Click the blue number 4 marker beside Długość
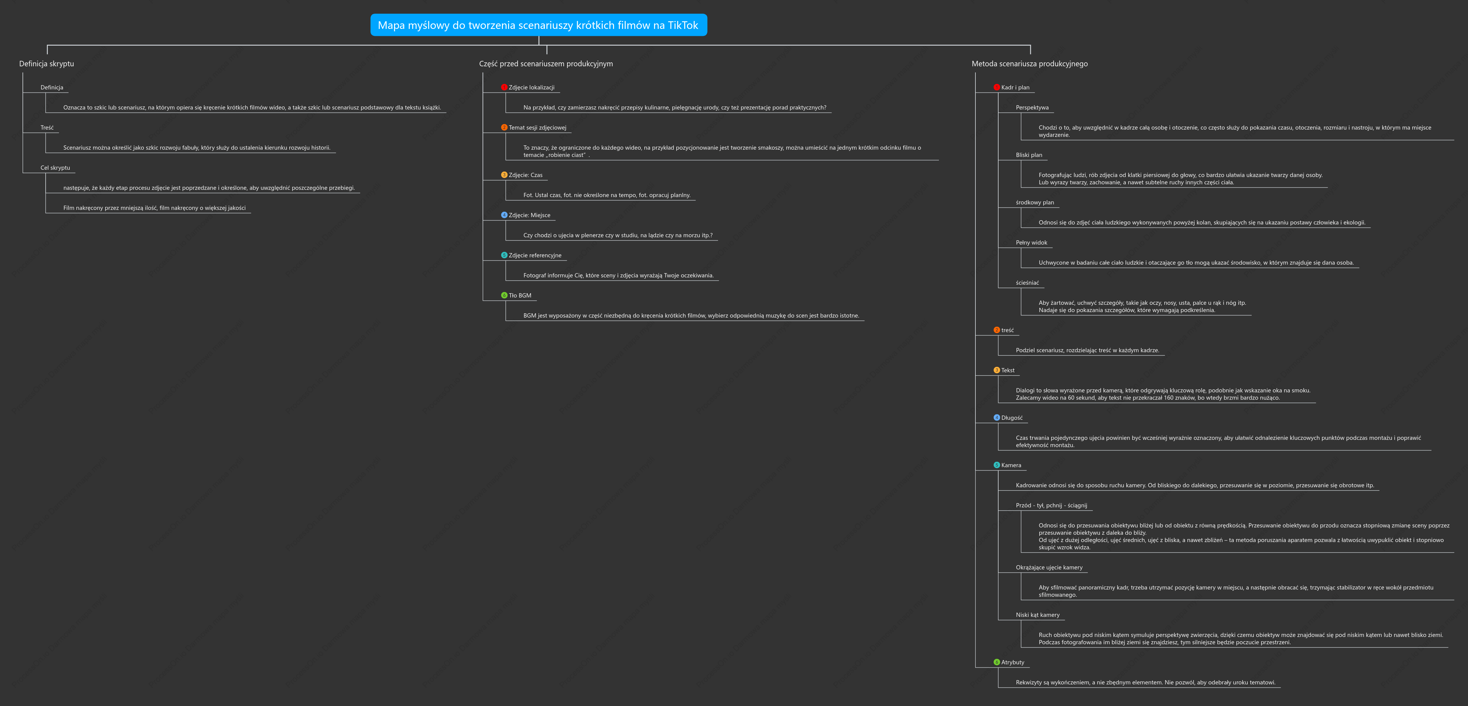 coord(997,418)
